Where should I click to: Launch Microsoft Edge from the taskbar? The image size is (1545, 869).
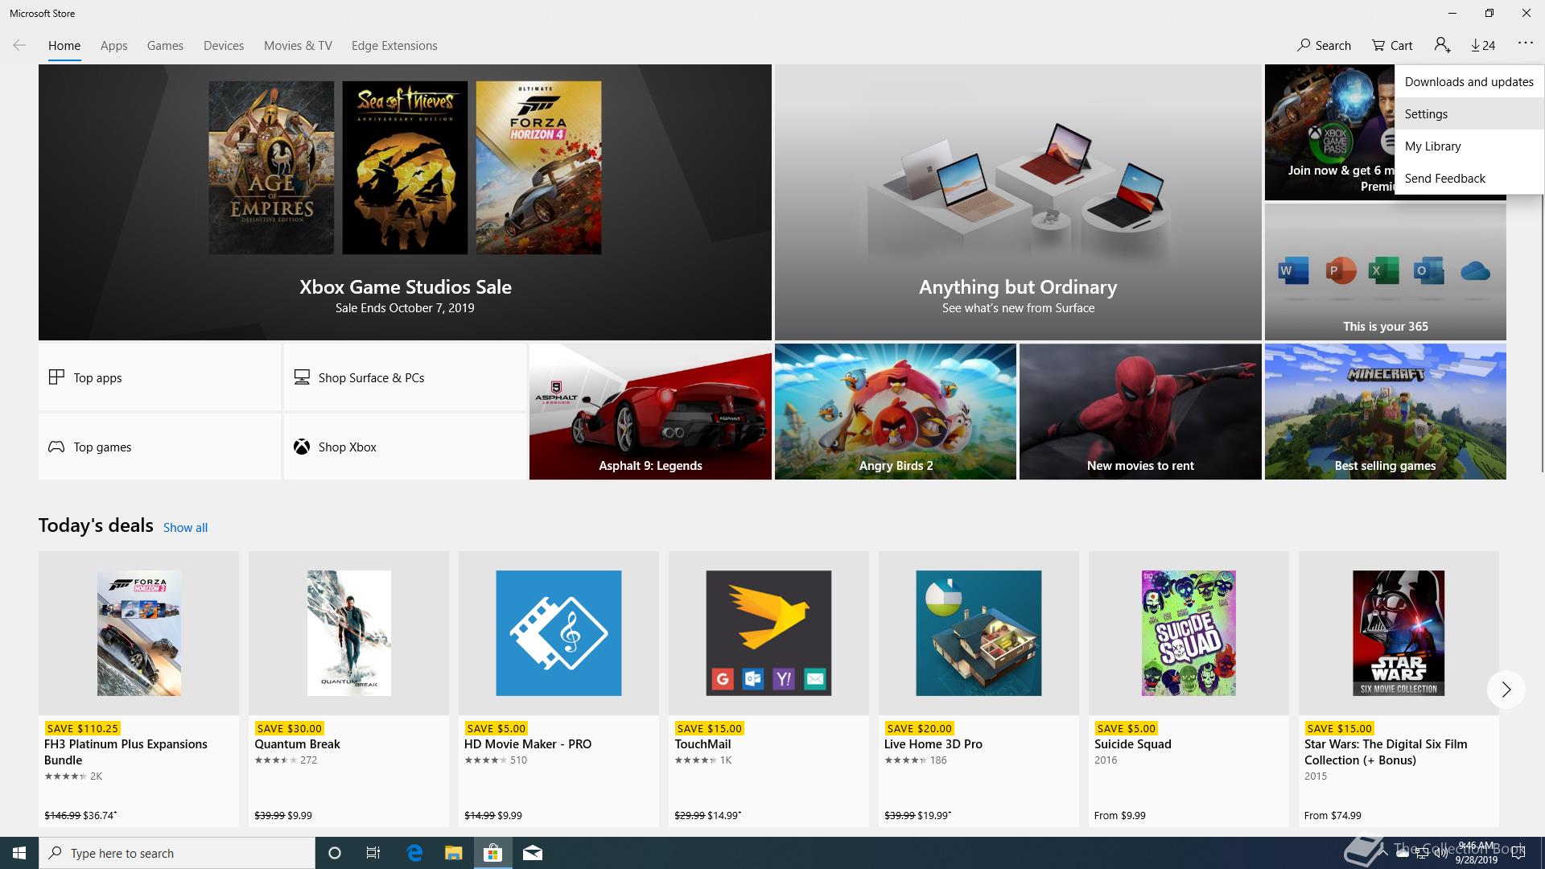click(x=414, y=853)
